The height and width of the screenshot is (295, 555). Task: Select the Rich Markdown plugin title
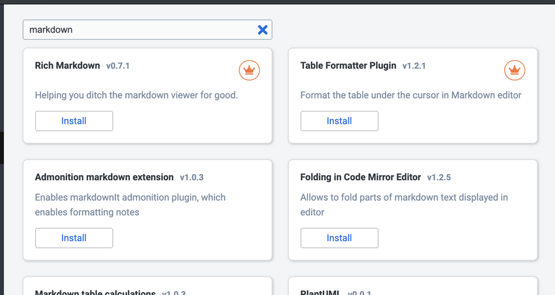(67, 66)
